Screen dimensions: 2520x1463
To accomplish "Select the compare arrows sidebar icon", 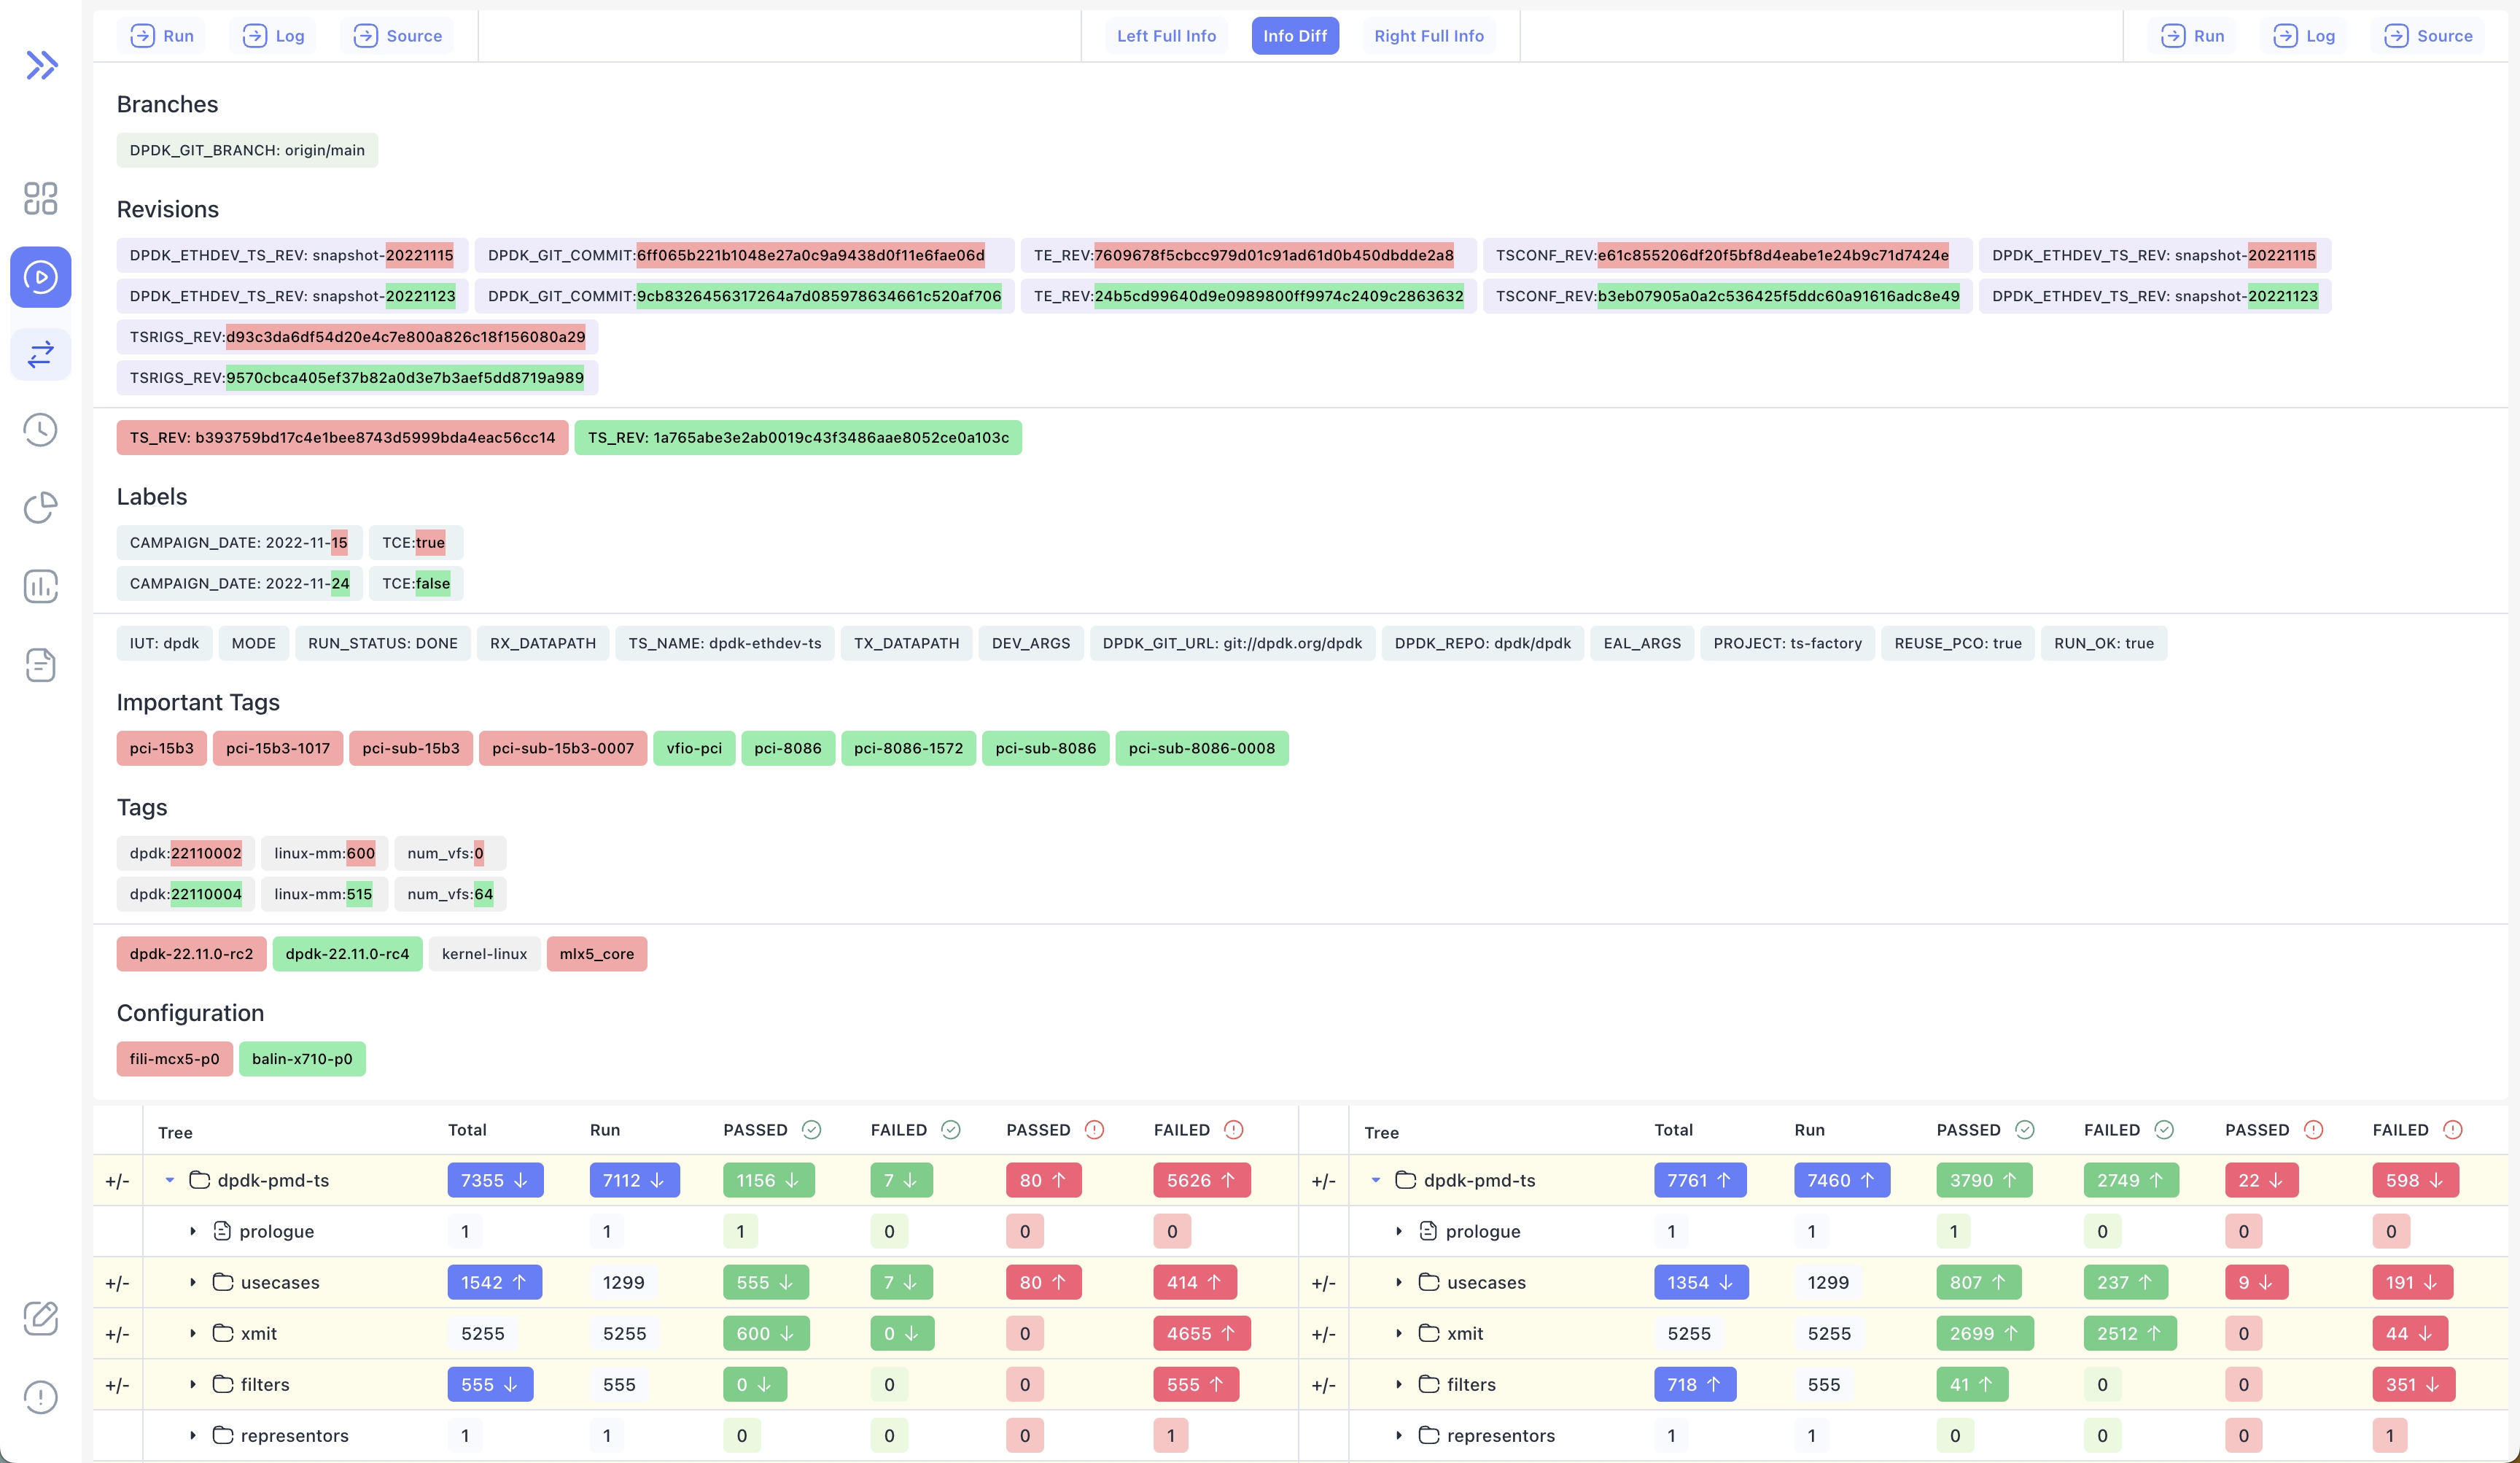I will pyautogui.click(x=41, y=354).
